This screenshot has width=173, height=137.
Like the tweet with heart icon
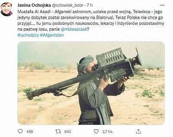(x=96, y=131)
